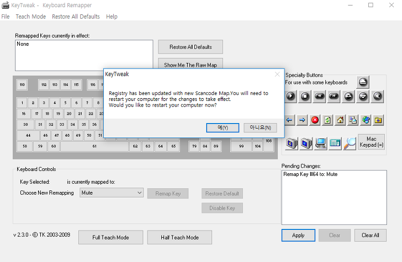
Task: Click the Eject specialty button
Action: pyautogui.click(x=363, y=82)
